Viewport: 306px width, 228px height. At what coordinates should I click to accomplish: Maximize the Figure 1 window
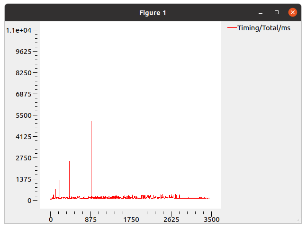tap(277, 13)
